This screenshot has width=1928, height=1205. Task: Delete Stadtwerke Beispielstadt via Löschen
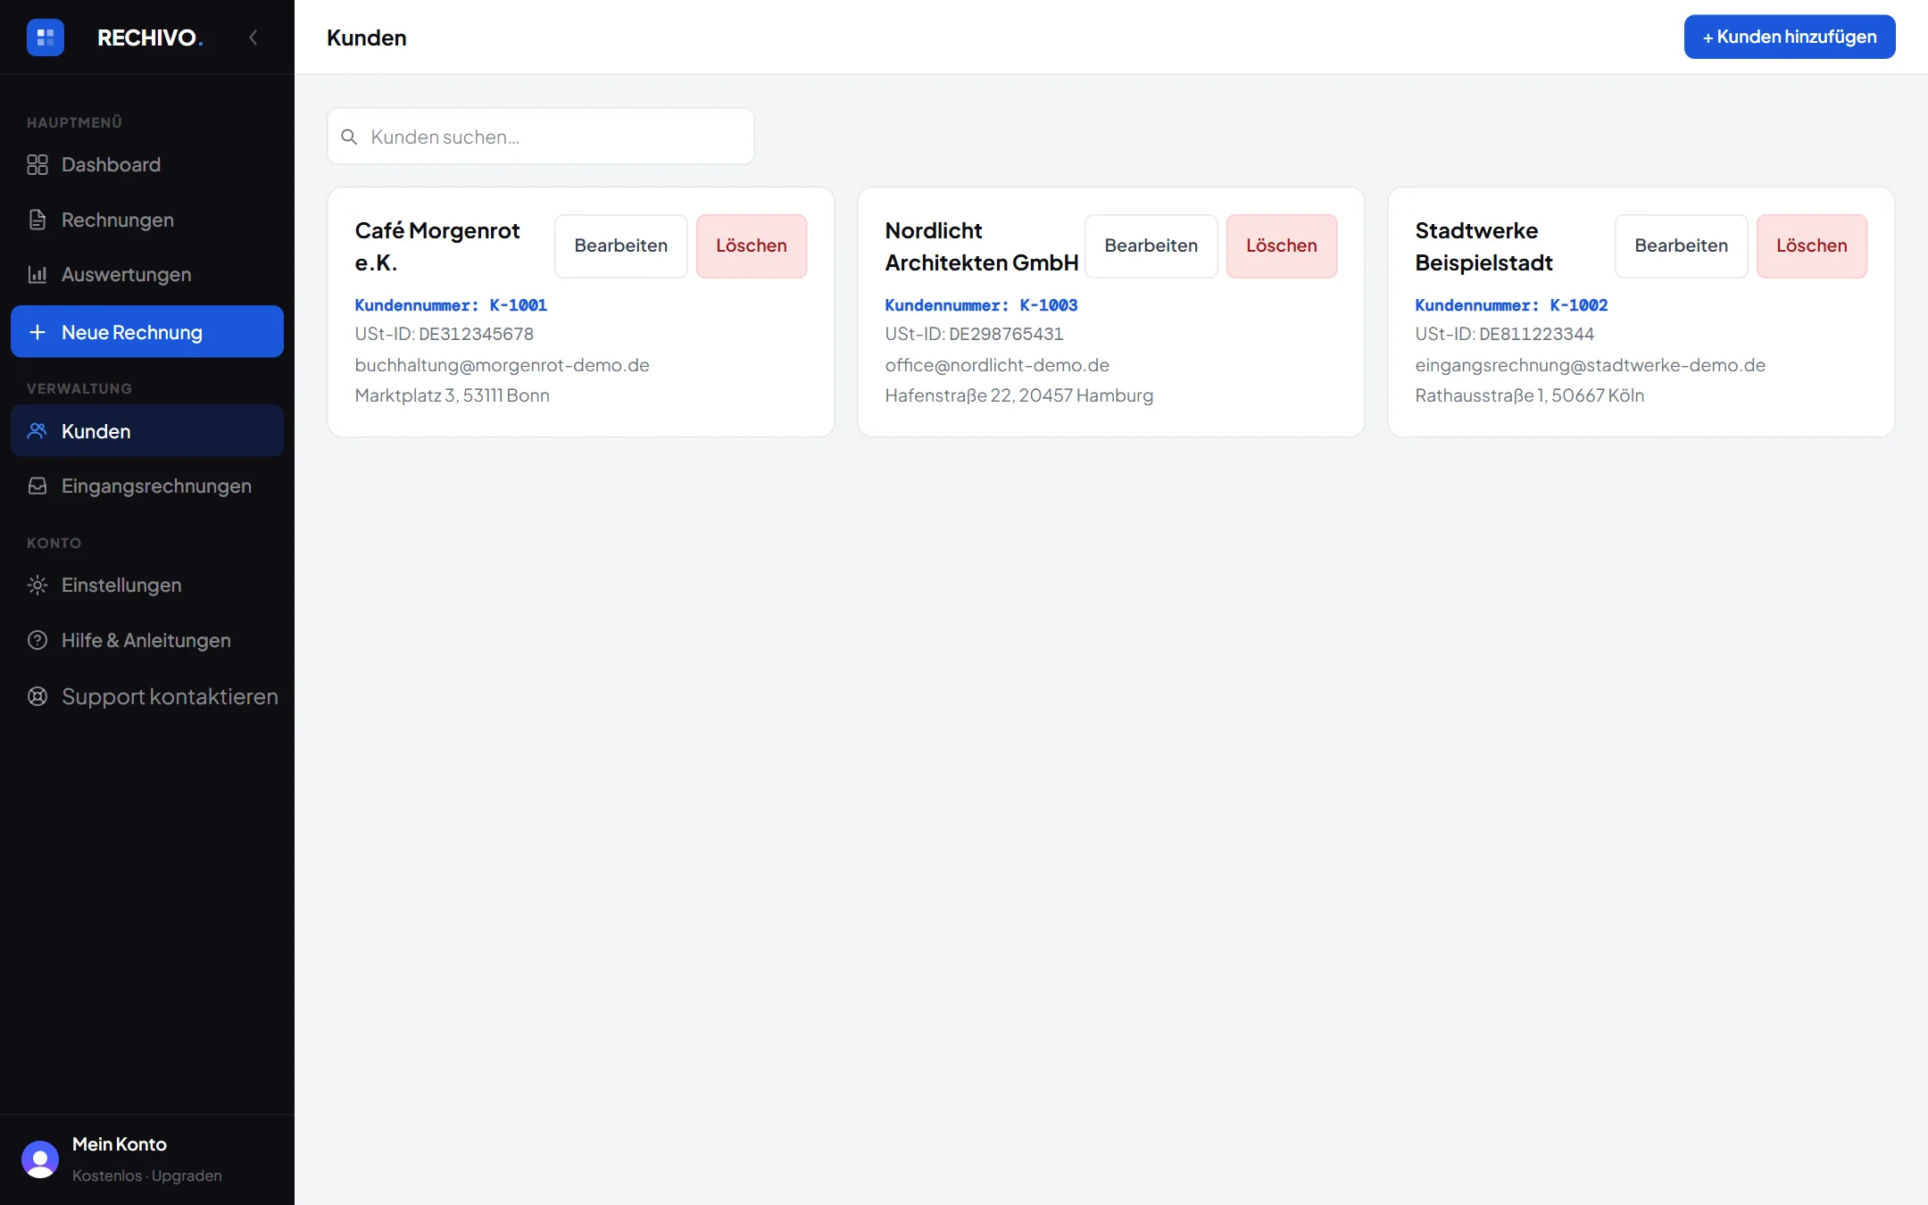pos(1812,245)
